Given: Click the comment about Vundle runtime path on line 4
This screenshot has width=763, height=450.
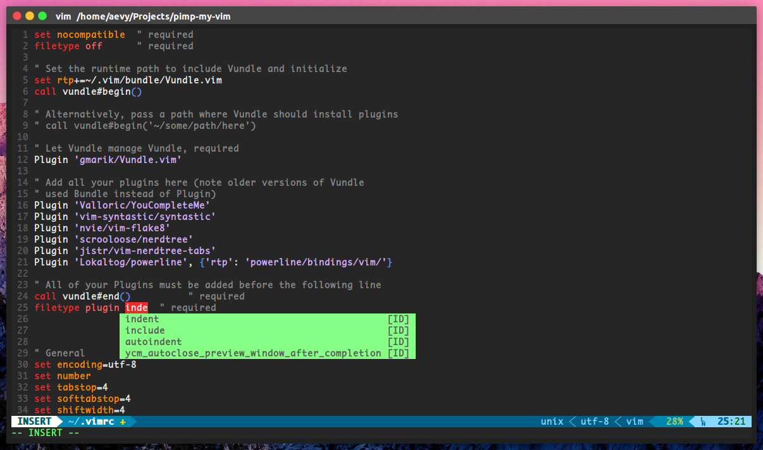Looking at the screenshot, I should [190, 69].
